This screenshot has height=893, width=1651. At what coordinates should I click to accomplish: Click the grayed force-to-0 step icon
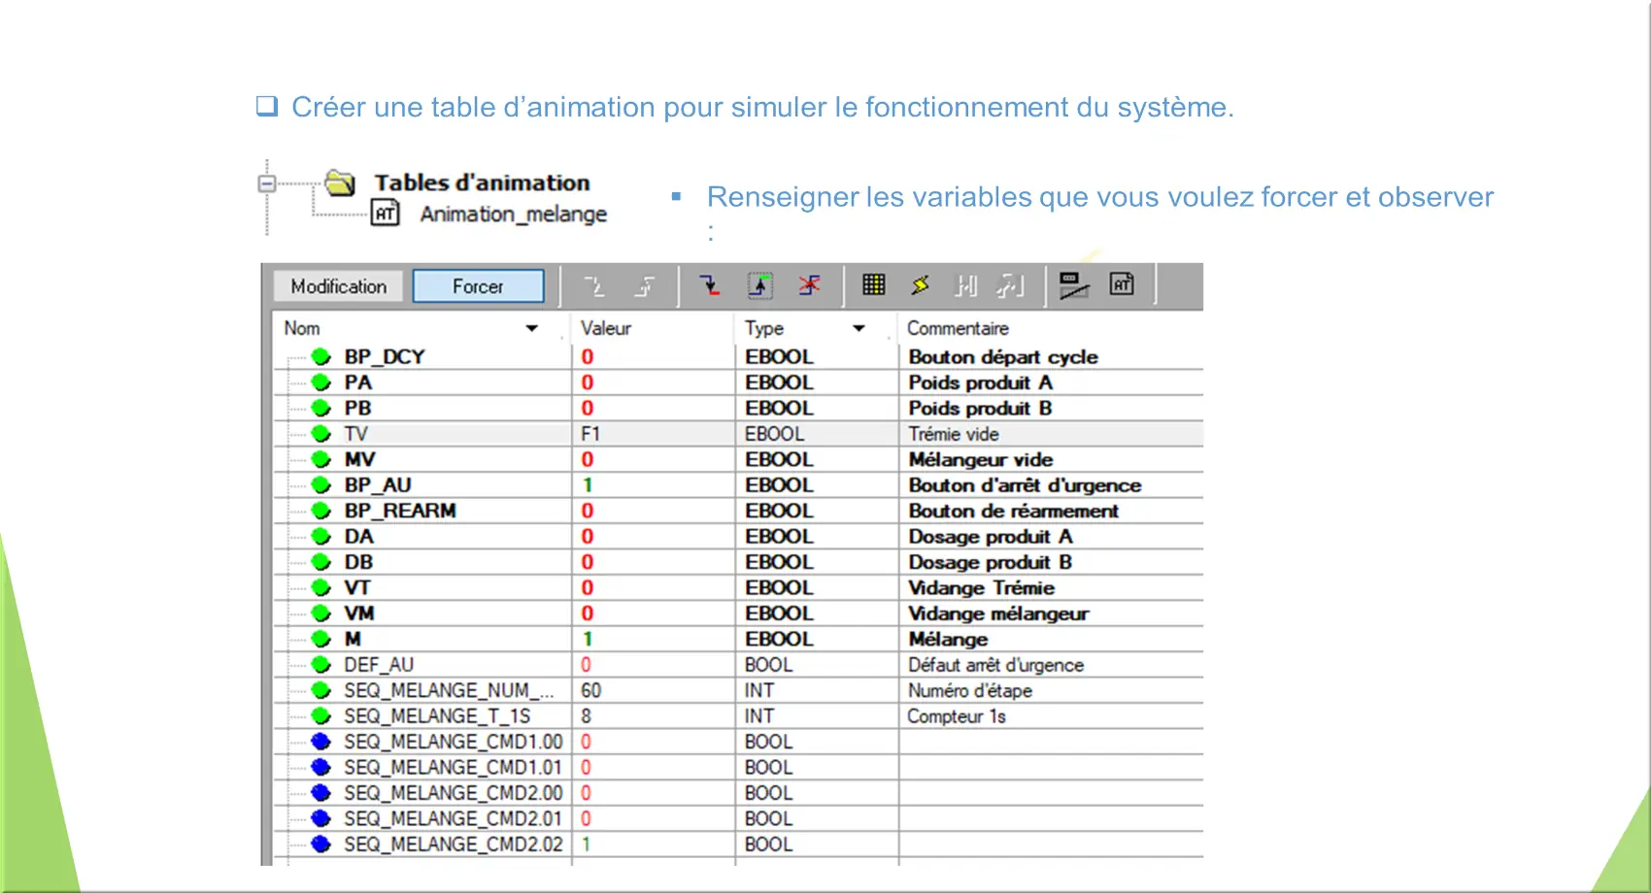pos(594,285)
